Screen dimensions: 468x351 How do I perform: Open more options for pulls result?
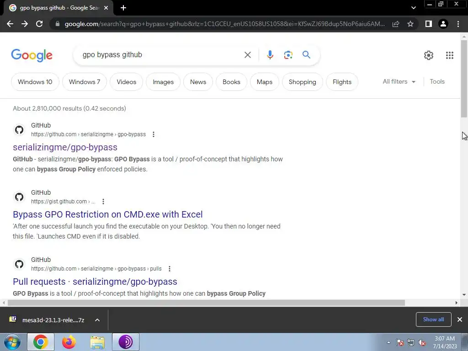[170, 269]
